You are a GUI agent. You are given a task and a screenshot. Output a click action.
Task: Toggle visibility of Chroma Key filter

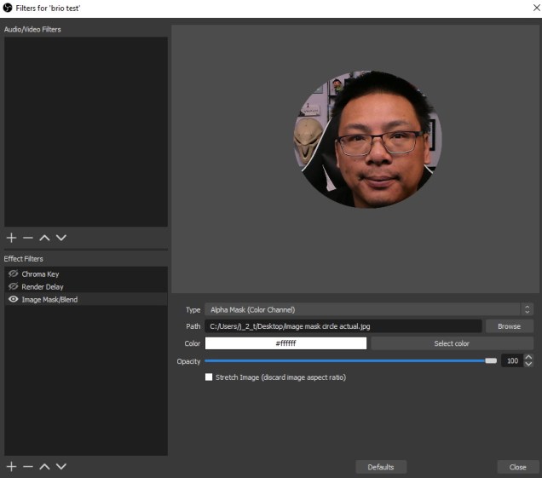click(13, 274)
